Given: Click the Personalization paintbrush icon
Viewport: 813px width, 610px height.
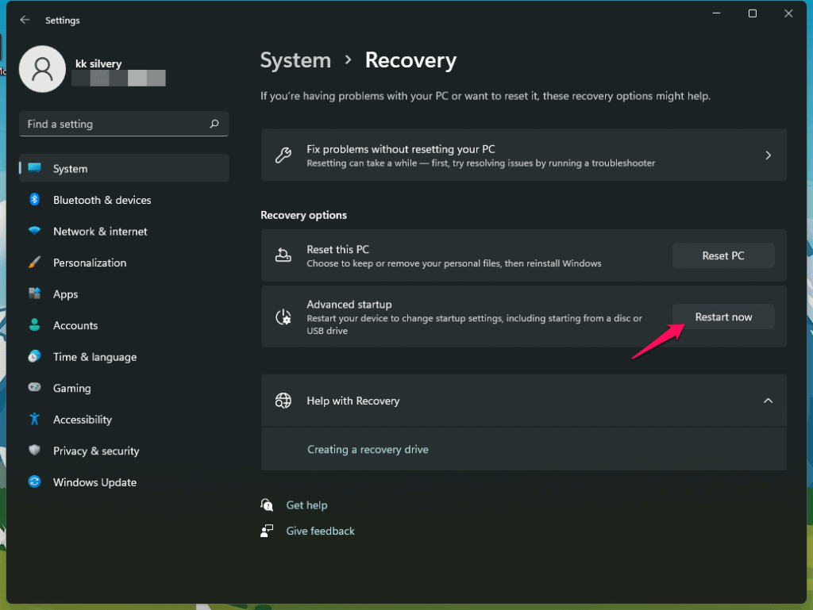Looking at the screenshot, I should pos(34,263).
